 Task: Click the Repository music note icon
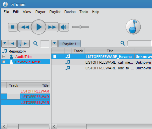(x=5, y=51)
